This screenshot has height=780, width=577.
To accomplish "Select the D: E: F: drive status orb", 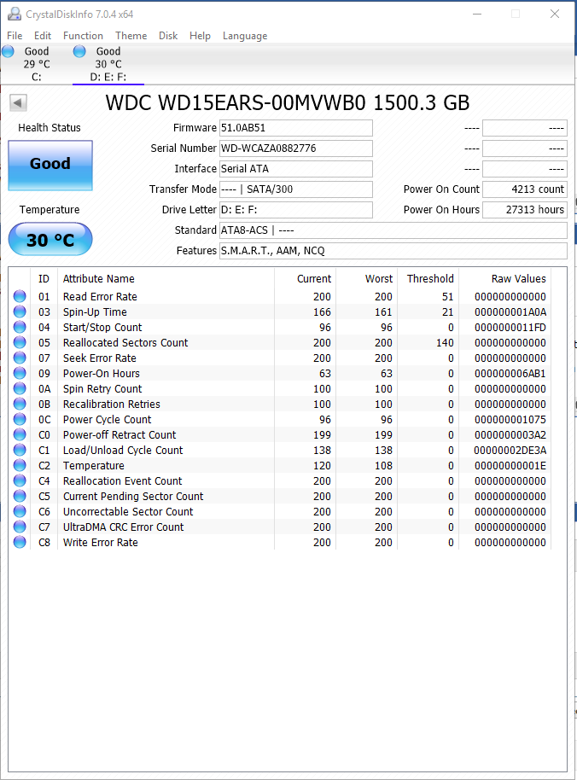I will pos(79,51).
